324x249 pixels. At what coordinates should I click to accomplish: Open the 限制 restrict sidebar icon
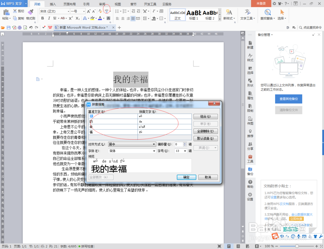(x=250, y=108)
